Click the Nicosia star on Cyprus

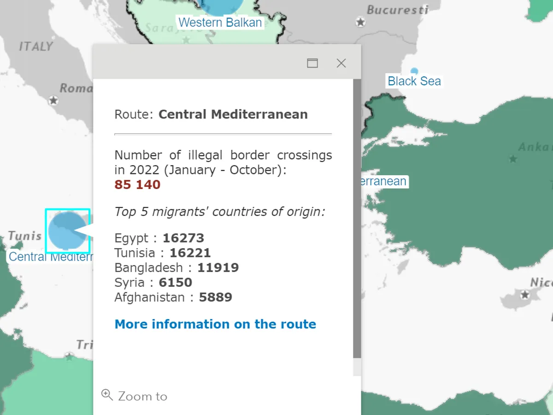(525, 294)
